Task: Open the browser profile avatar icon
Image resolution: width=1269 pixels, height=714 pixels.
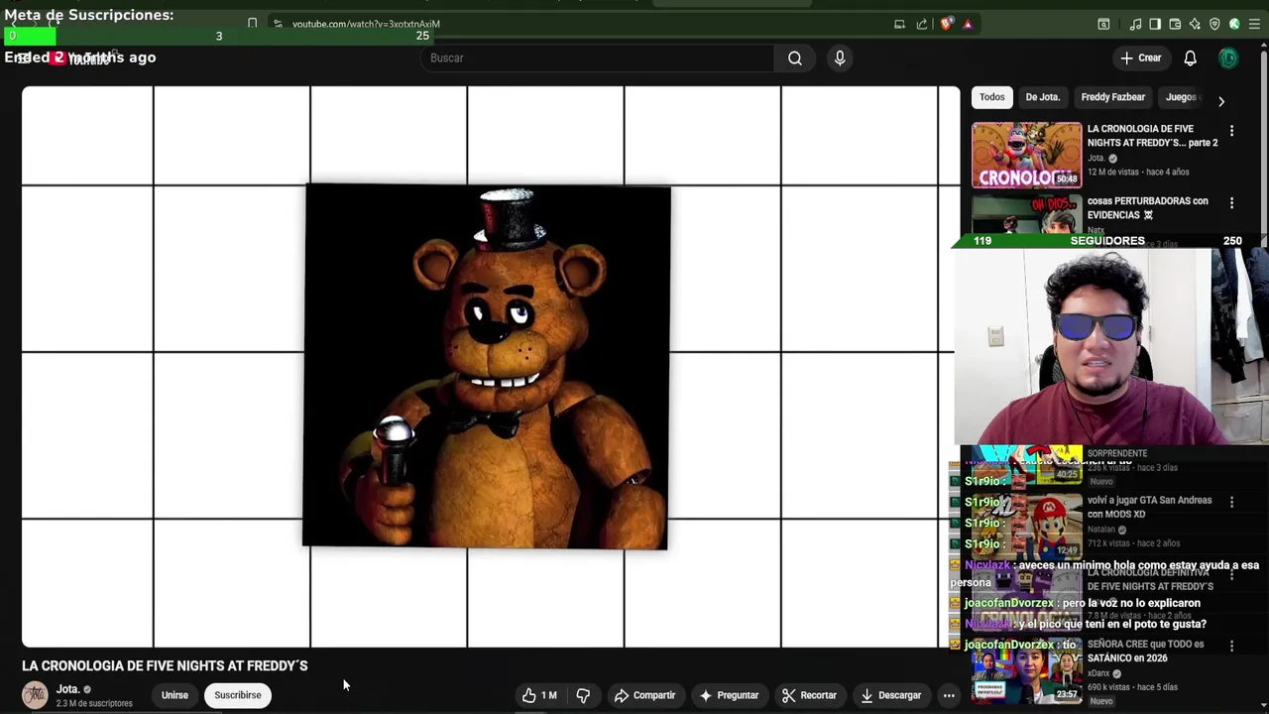Action: tap(1234, 24)
